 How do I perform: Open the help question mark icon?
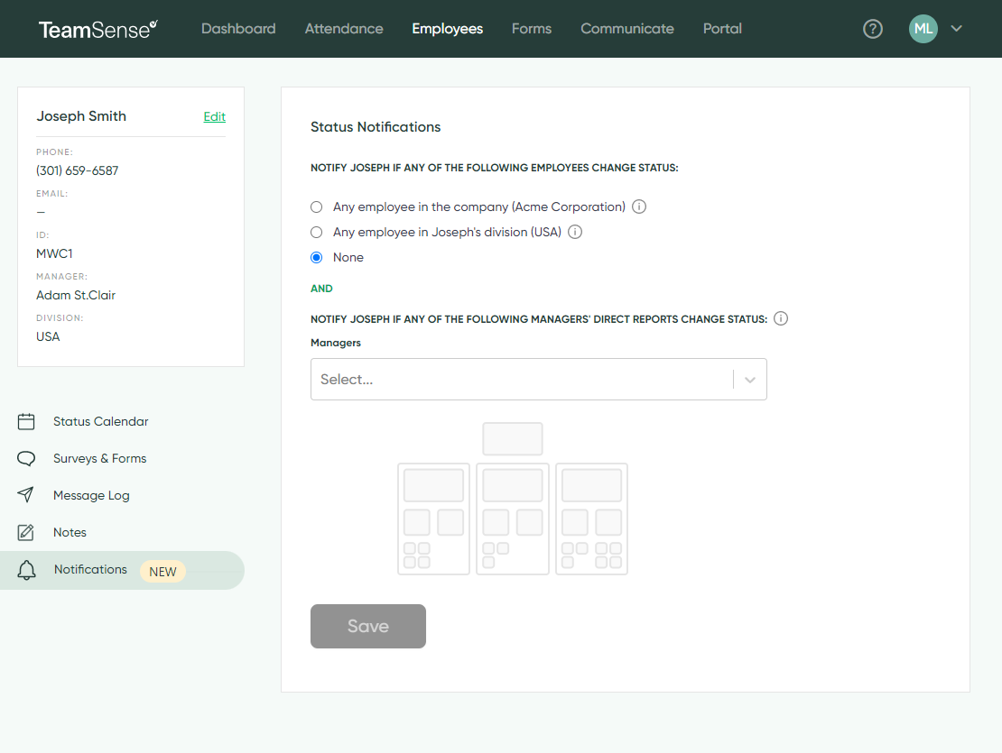872,28
